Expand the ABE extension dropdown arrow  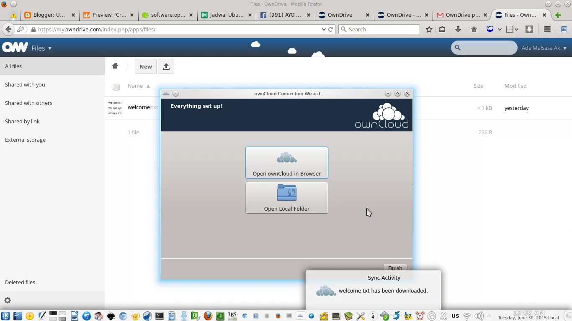point(500,29)
